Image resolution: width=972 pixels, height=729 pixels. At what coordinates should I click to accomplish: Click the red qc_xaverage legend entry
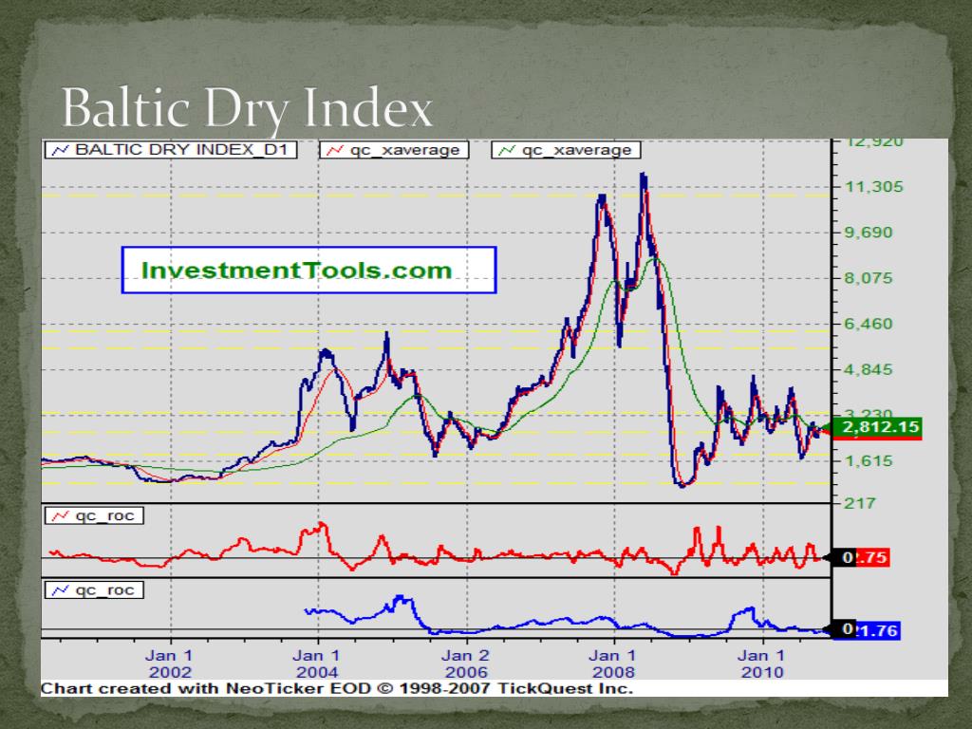[x=394, y=150]
